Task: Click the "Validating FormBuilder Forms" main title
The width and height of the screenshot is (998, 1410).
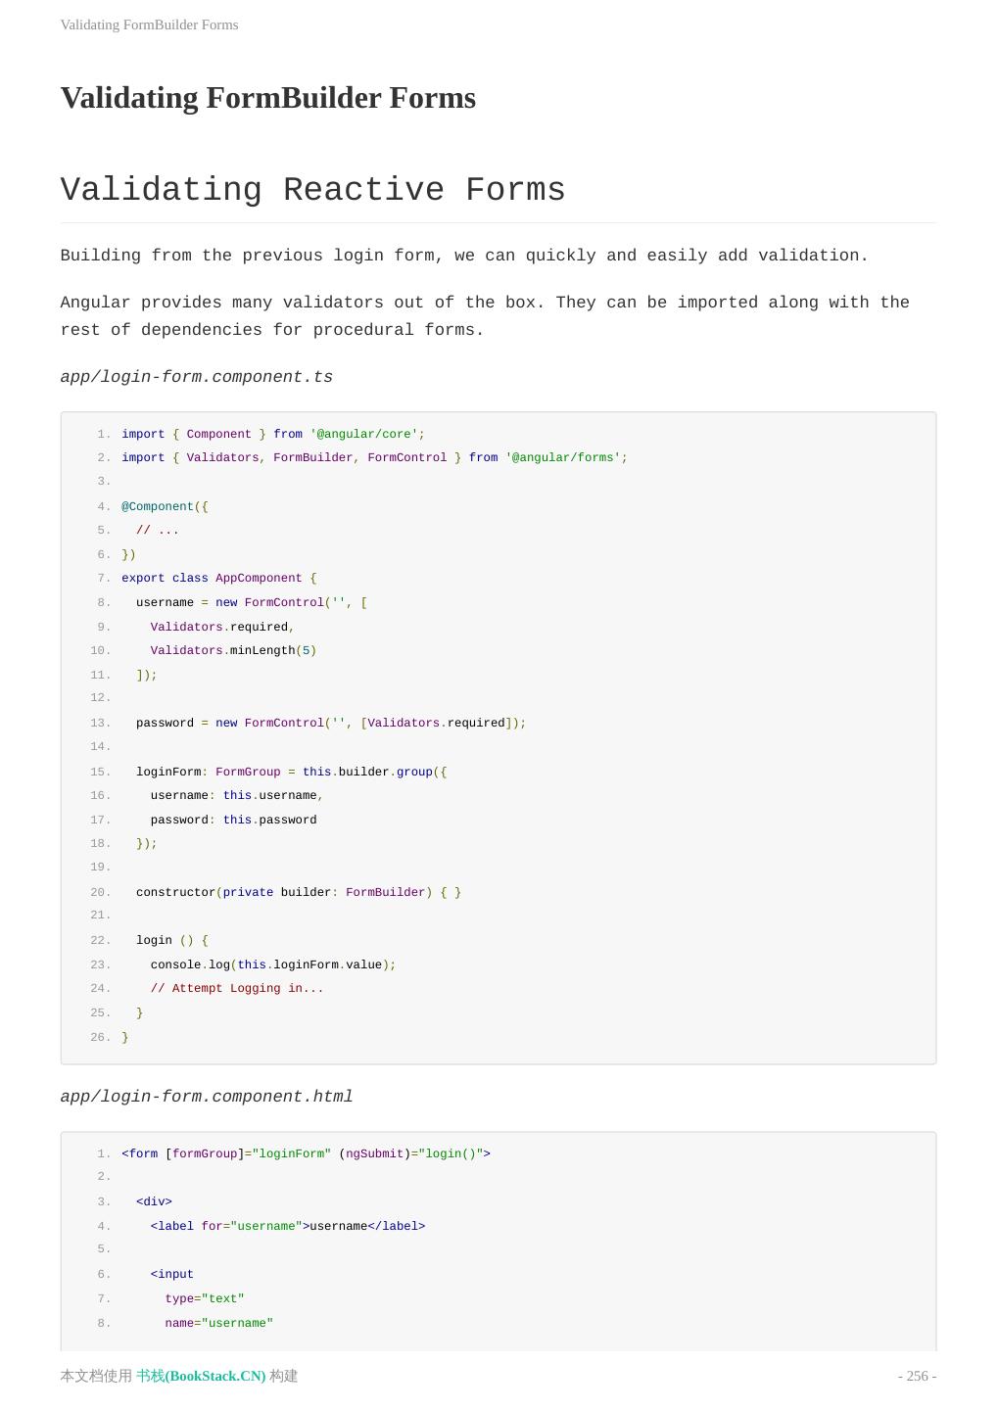Action: [267, 98]
